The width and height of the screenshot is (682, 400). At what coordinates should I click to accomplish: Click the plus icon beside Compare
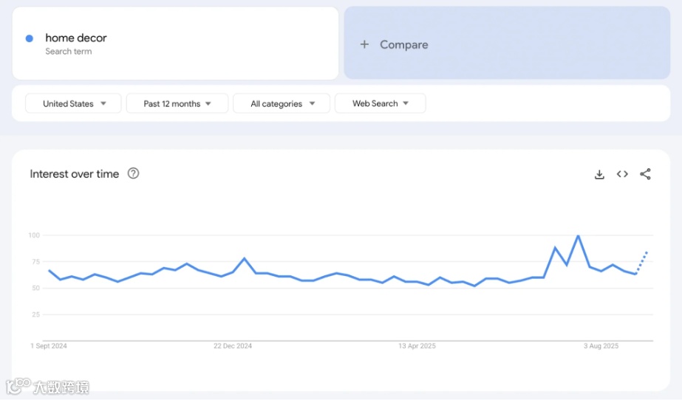[x=364, y=44]
